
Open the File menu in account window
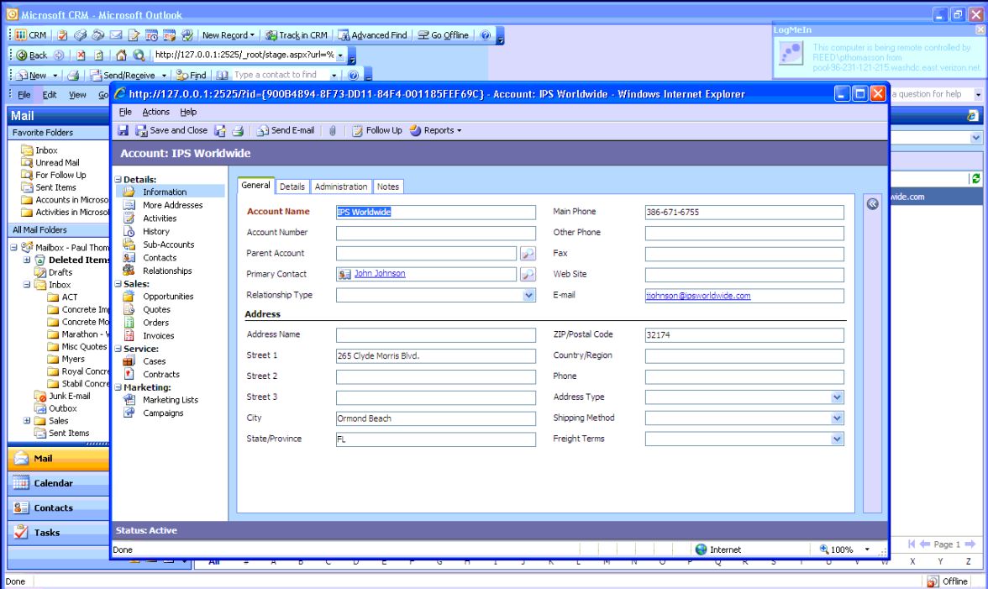point(125,112)
